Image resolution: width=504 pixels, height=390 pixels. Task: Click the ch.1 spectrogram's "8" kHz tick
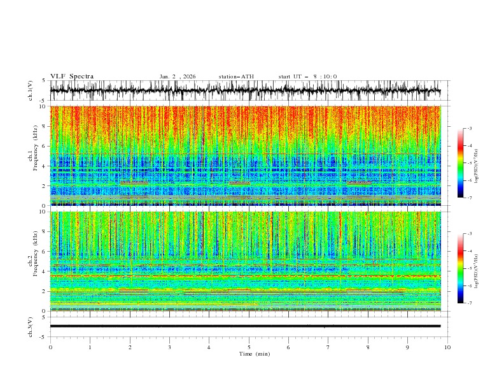(x=45, y=126)
